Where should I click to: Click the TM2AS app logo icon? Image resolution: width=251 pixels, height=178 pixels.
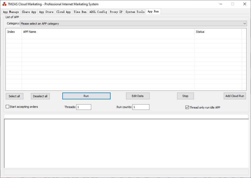(4, 4)
